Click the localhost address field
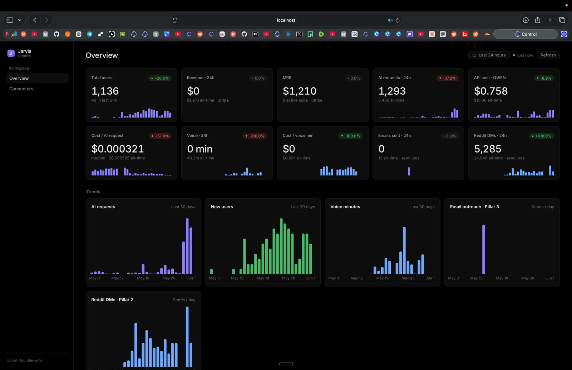 coord(286,20)
